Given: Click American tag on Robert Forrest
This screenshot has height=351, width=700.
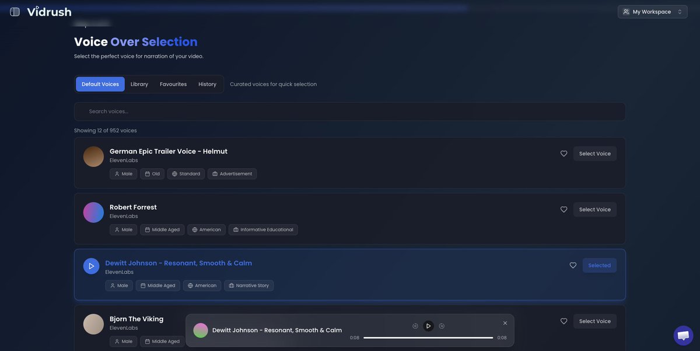Looking at the screenshot, I should [x=206, y=230].
